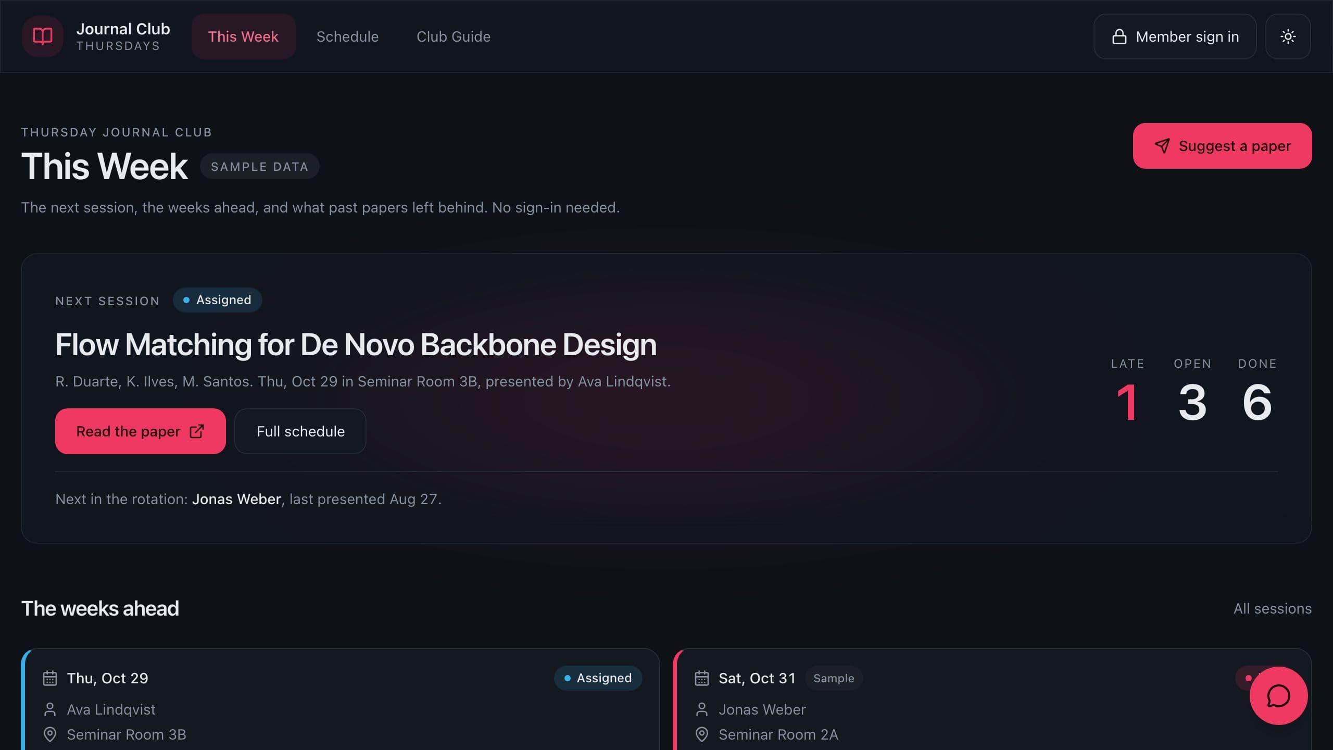1333x750 pixels.
Task: Click the OPEN count of 3
Action: pyautogui.click(x=1192, y=402)
